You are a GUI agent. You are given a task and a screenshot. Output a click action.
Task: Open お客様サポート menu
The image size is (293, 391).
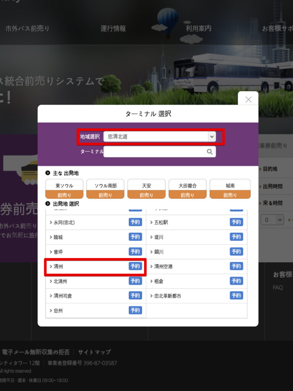(x=277, y=28)
